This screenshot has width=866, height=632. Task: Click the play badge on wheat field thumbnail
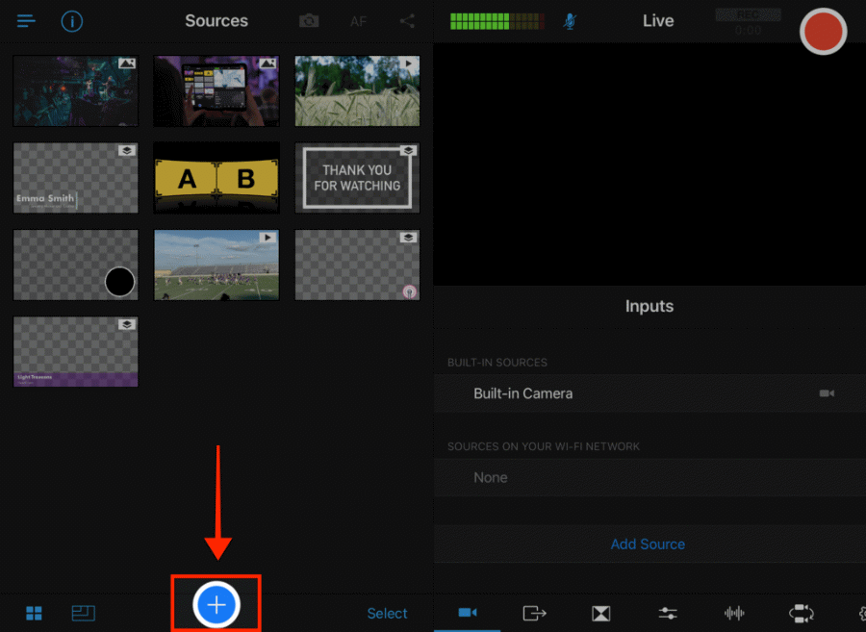409,63
